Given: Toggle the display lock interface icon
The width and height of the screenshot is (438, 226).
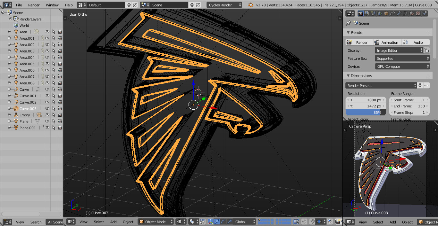Looking at the screenshot, I should click(x=426, y=50).
